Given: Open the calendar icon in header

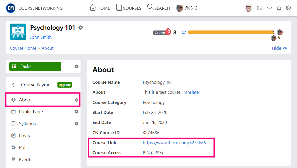Looking at the screenshot, I should pyautogui.click(x=260, y=8).
